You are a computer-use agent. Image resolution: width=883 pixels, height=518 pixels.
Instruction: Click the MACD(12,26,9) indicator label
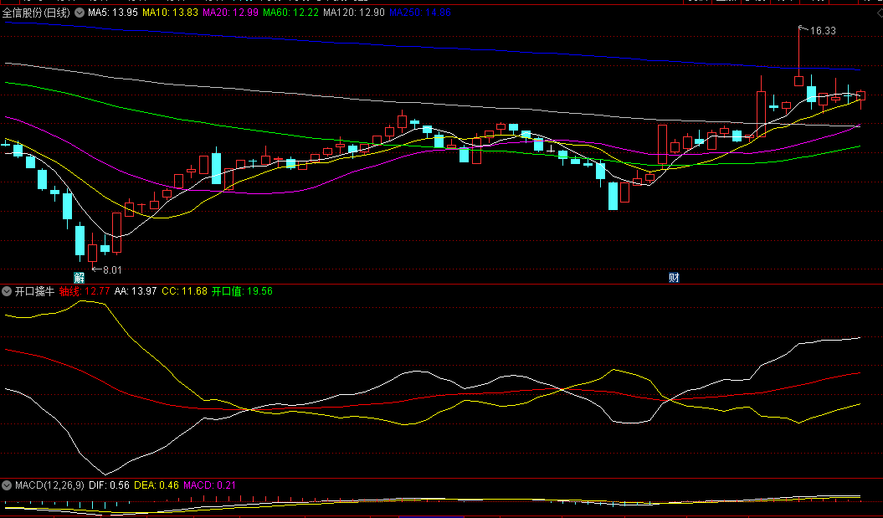tap(49, 485)
